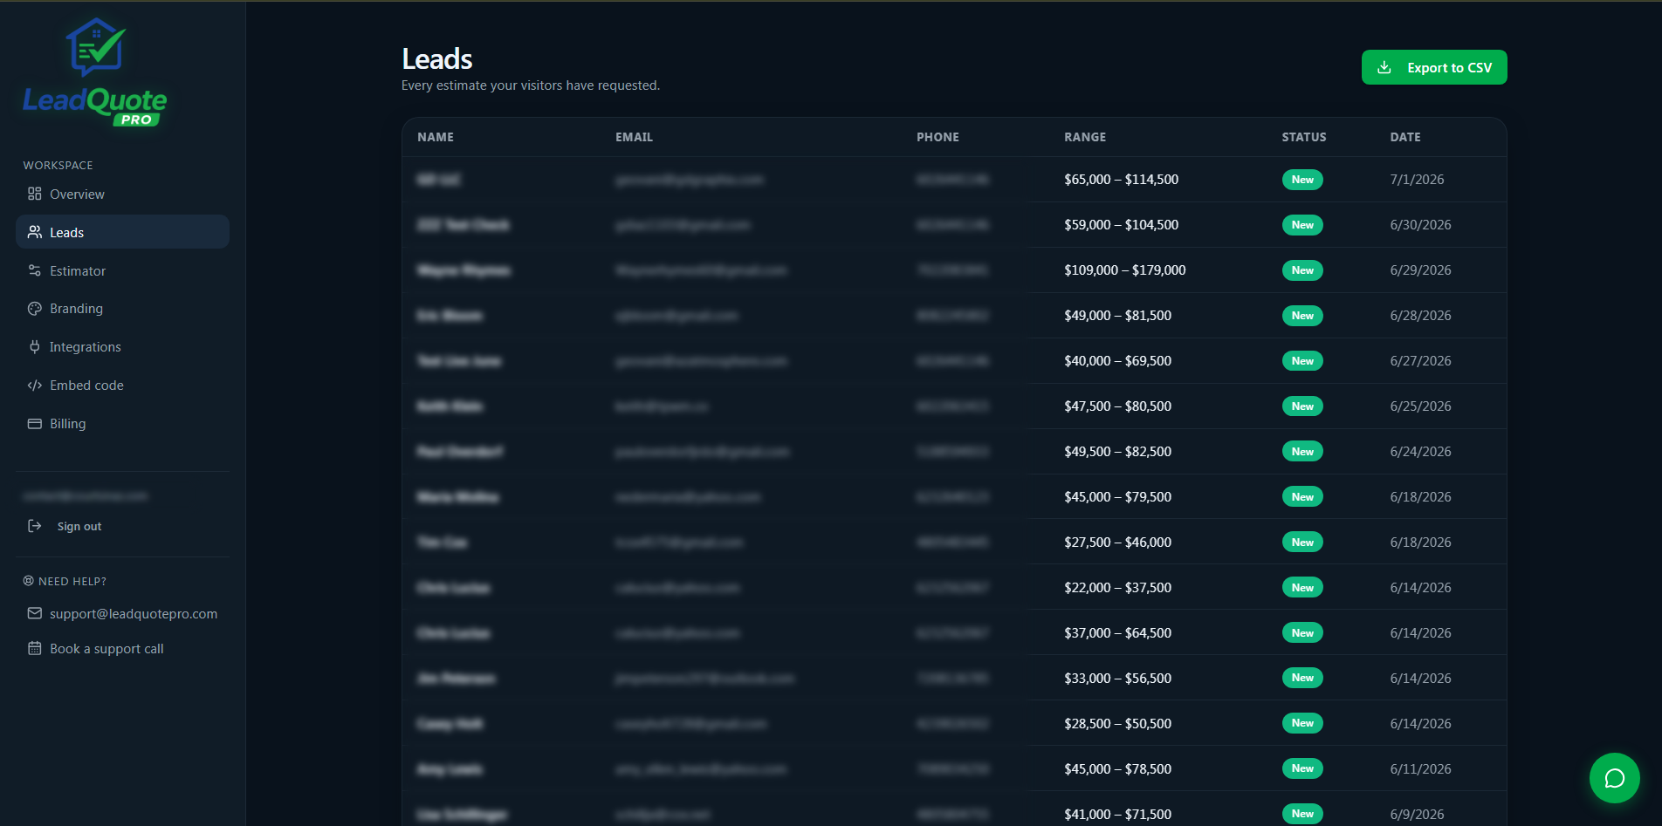Screen dimensions: 1662x826
Task: Click the Integrations plug icon
Action: 35,347
